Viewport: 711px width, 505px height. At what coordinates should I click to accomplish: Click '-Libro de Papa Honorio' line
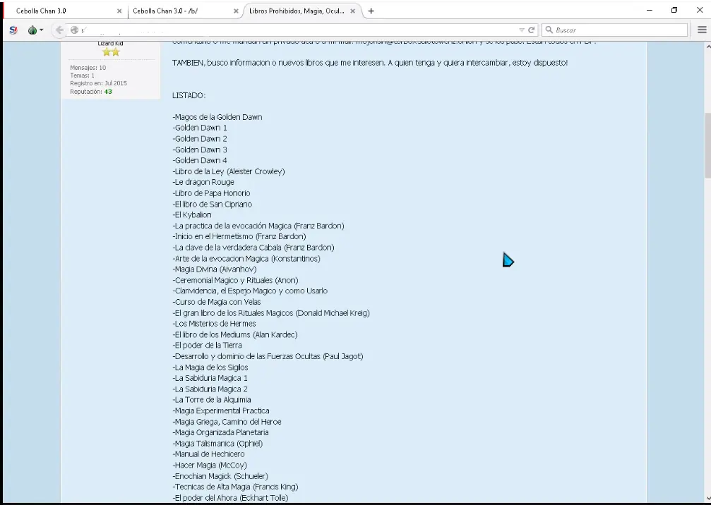211,193
